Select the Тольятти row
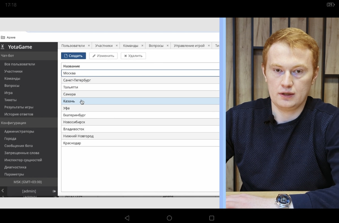 point(140,87)
